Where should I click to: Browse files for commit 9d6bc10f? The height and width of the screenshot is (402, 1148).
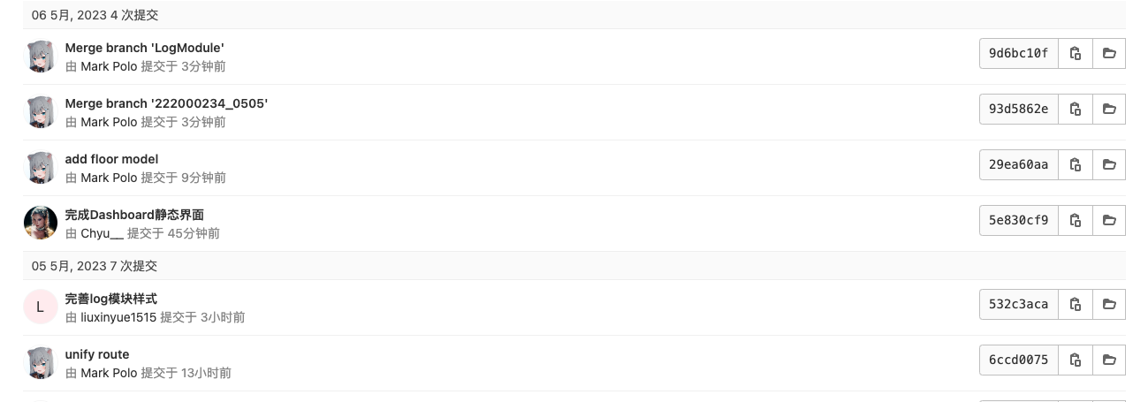click(x=1109, y=54)
